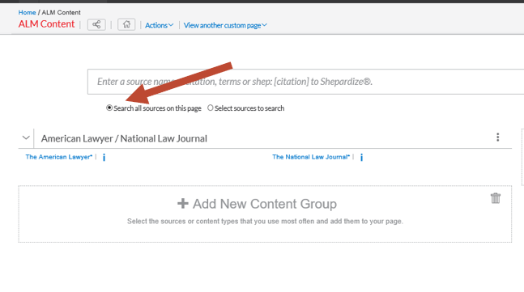The height and width of the screenshot is (292, 524).
Task: Click the 'ALM Content' page title
Action: [46, 24]
